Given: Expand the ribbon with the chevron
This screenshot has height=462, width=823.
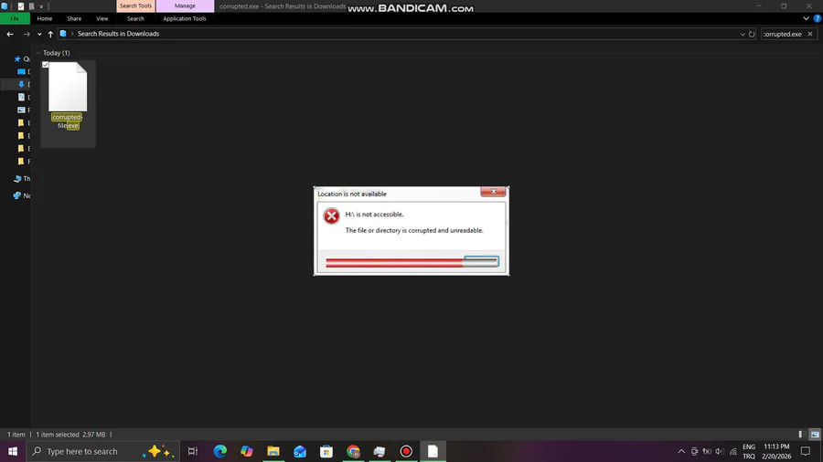Looking at the screenshot, I should (807, 18).
